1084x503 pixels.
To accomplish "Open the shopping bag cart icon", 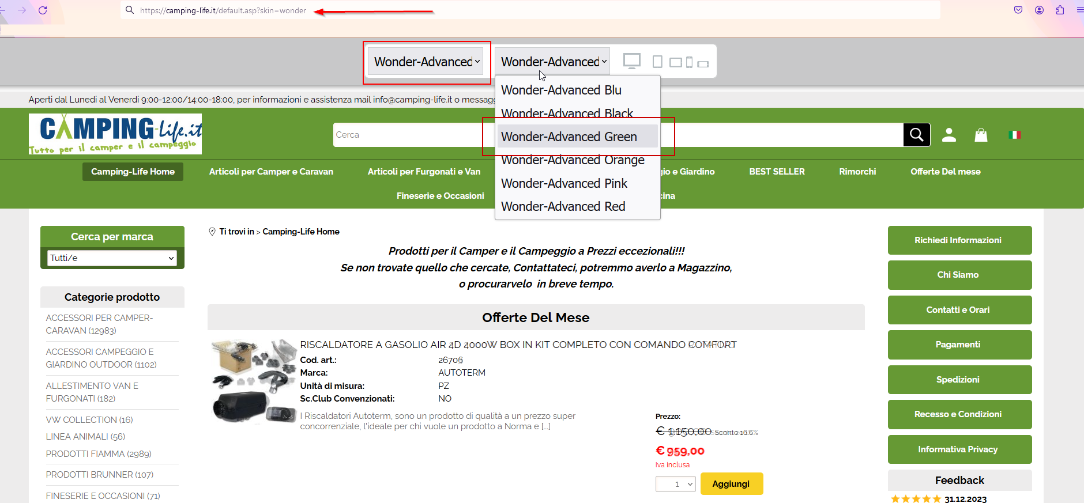I will 981,135.
